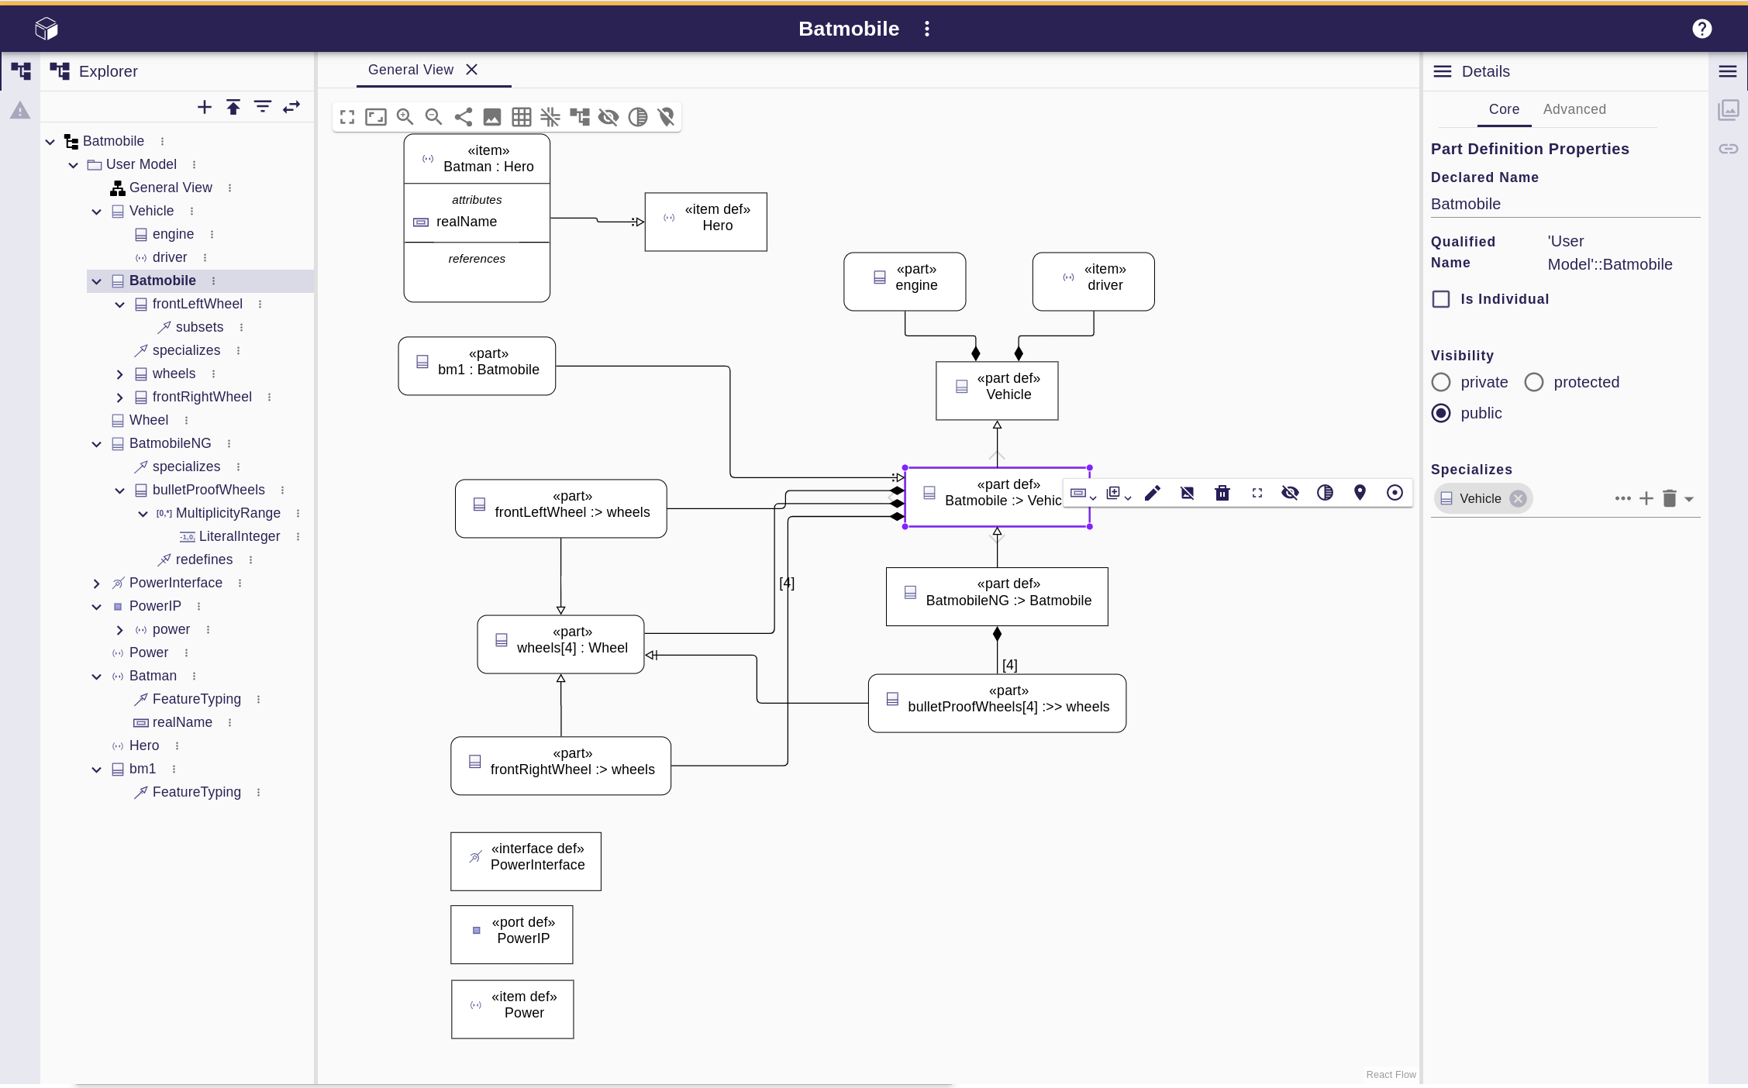Select the public visibility radio button
This screenshot has height=1088, width=1748.
[x=1441, y=413]
